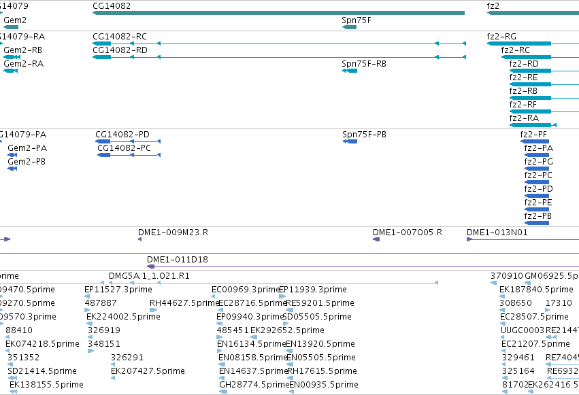The width and height of the screenshot is (579, 395).
Task: Click the DME1-011D18 clone label
Action: point(178,260)
